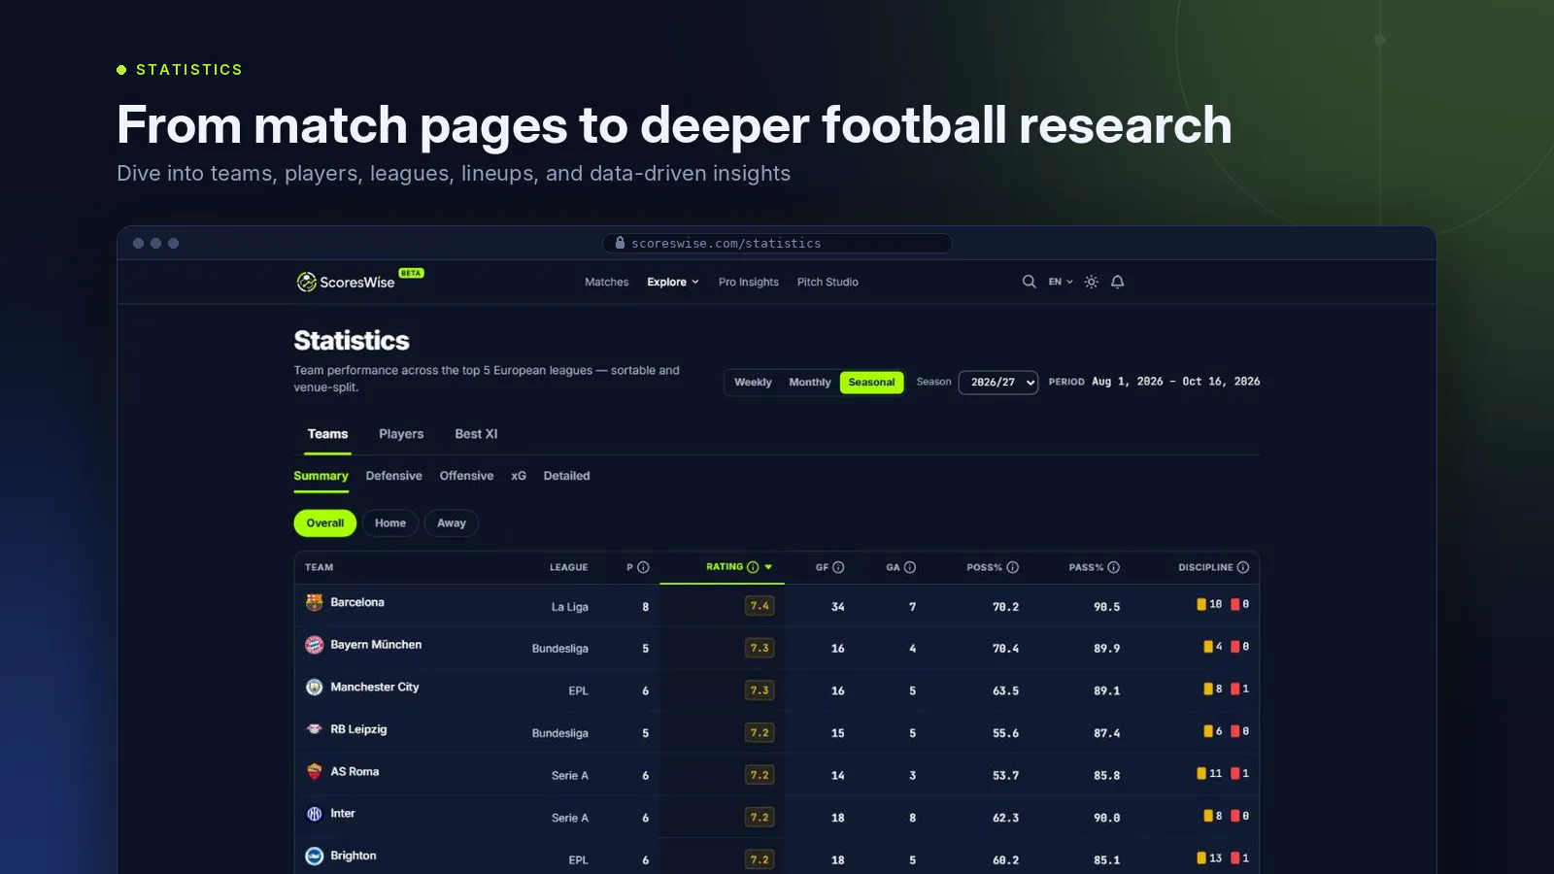Switch period to Monthly

click(x=810, y=383)
